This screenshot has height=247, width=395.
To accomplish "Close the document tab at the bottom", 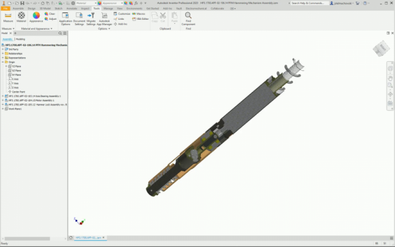I will [x=104, y=237].
